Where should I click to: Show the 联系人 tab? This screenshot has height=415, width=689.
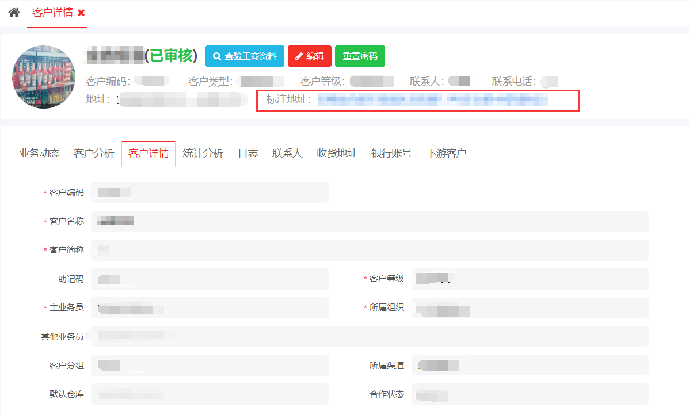coord(287,153)
